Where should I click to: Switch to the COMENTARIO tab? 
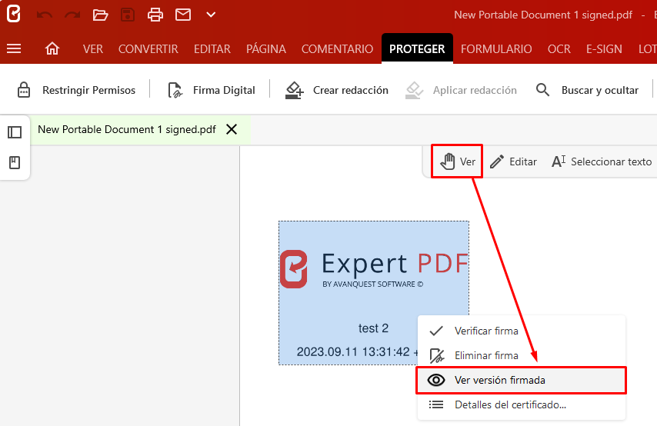coord(337,49)
